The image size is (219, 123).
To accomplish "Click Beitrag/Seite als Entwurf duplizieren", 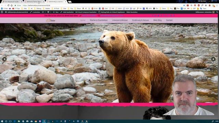I will pyautogui.click(x=112, y=12).
